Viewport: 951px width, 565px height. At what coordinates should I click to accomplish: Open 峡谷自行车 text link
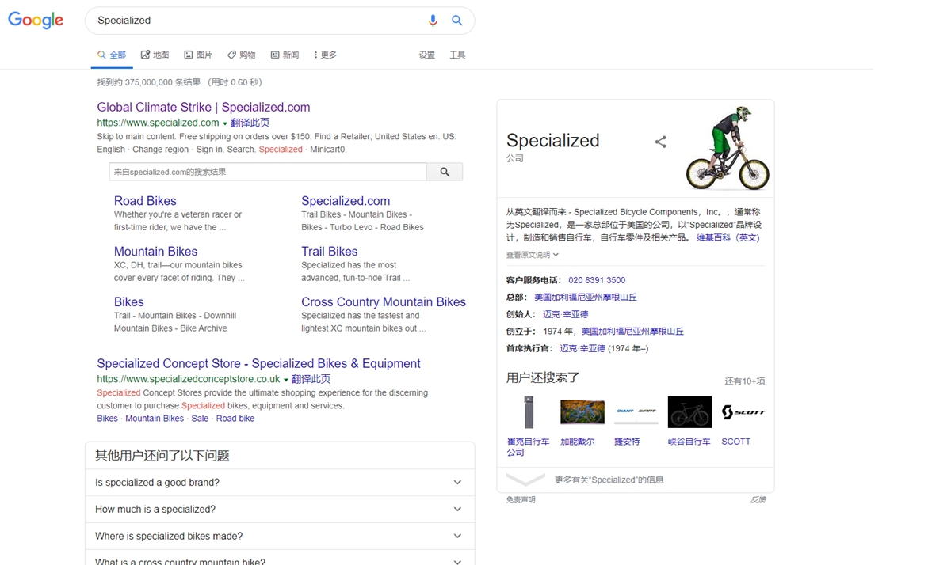pyautogui.click(x=689, y=442)
